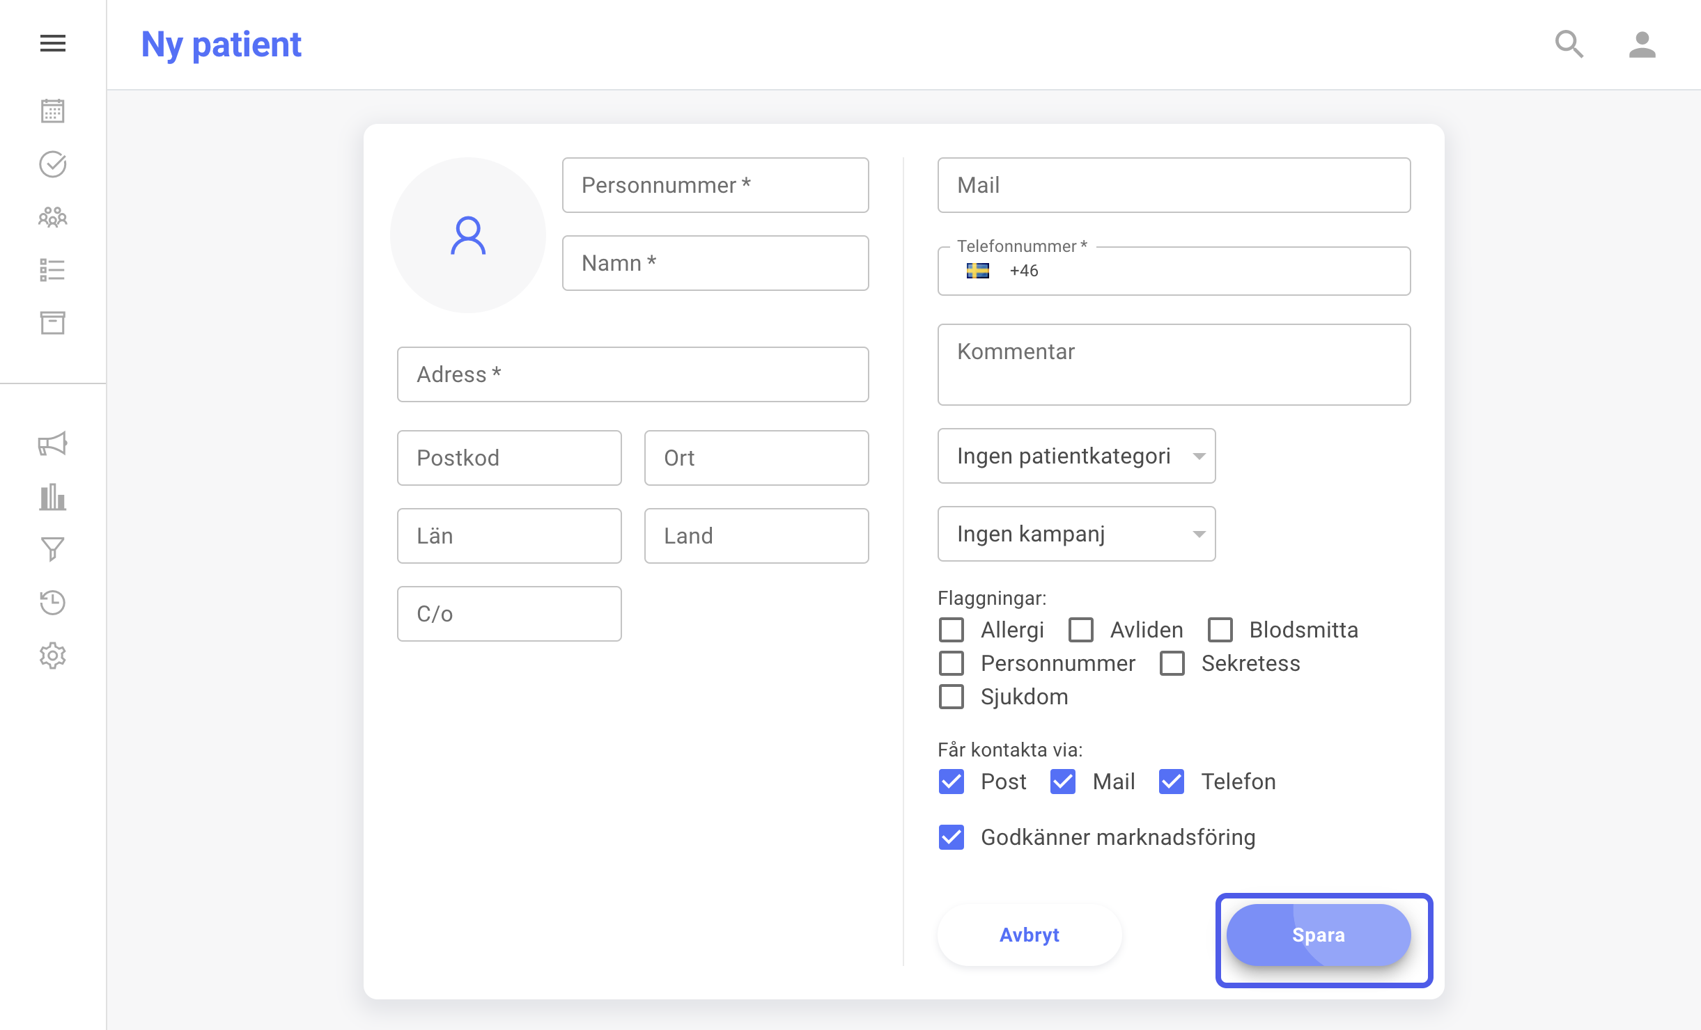Screen dimensions: 1701x1030
Task: Click the search magnifier icon
Action: tap(1569, 45)
